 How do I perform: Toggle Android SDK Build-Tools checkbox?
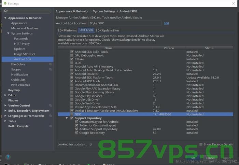(72, 52)
